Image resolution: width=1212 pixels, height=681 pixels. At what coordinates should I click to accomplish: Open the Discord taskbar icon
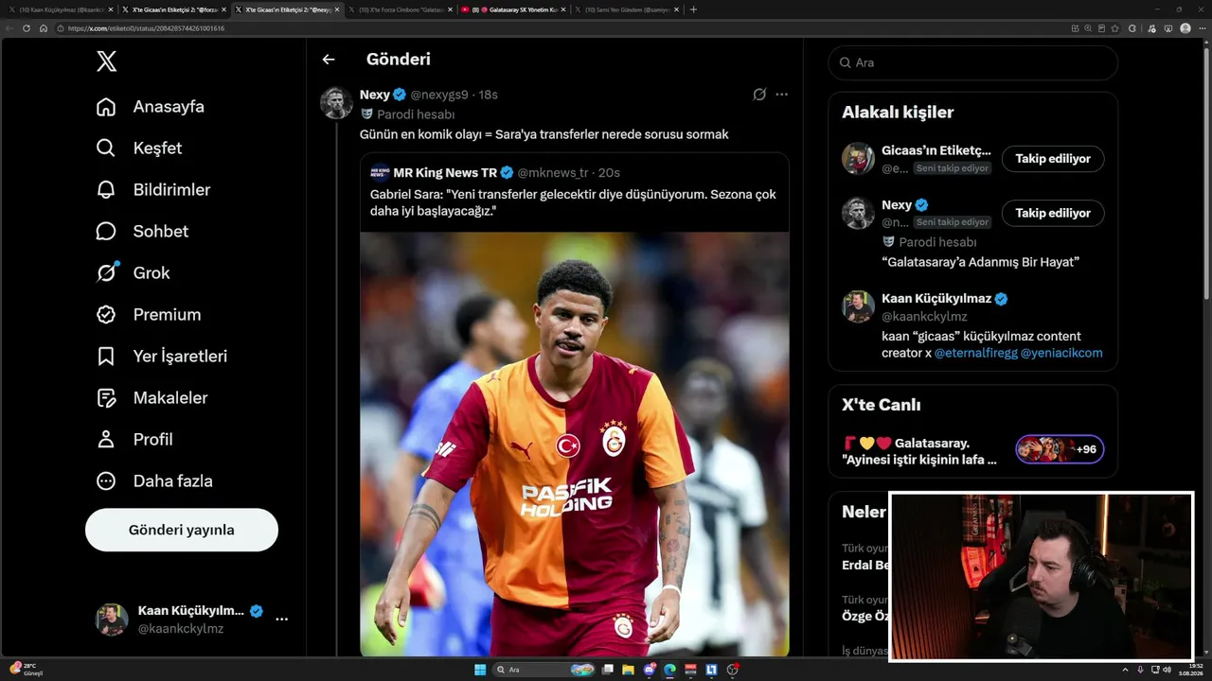point(649,670)
